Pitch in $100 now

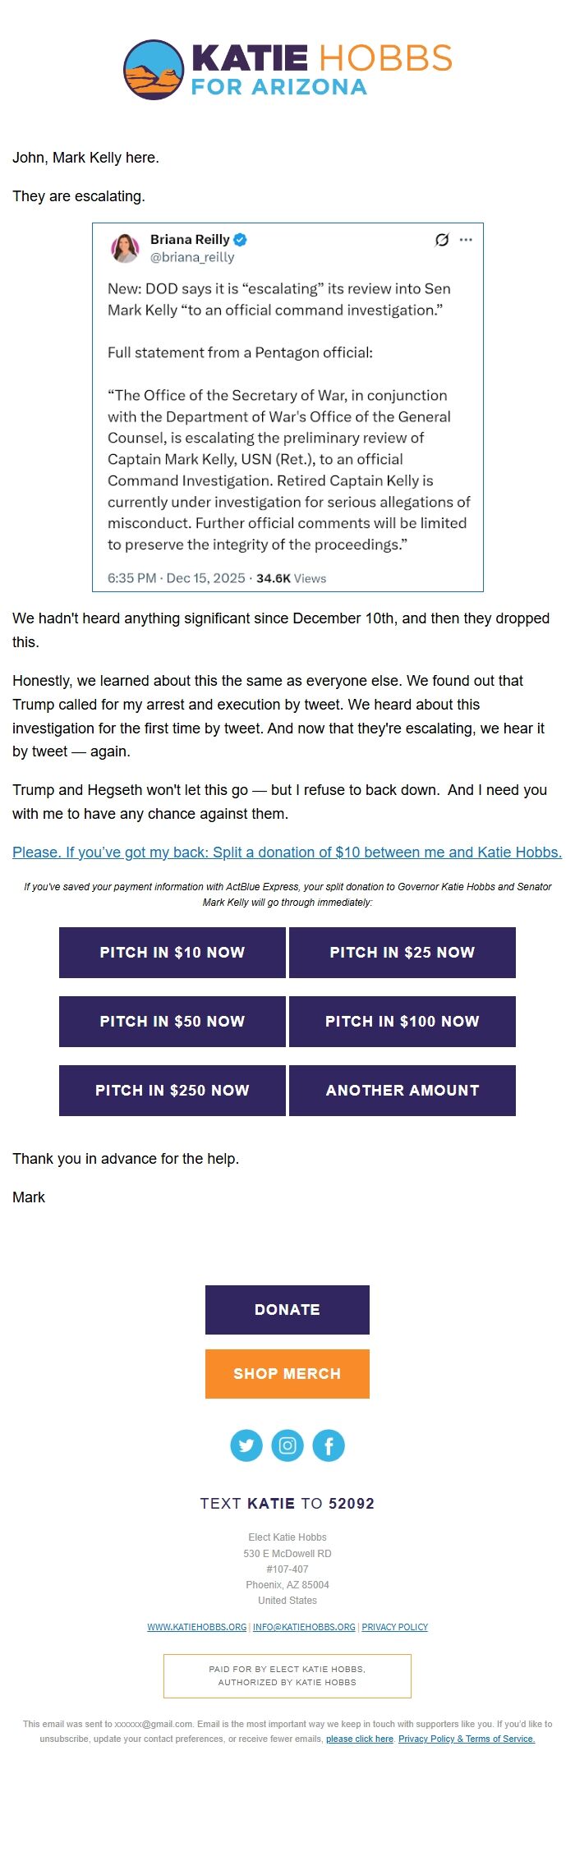point(402,1022)
